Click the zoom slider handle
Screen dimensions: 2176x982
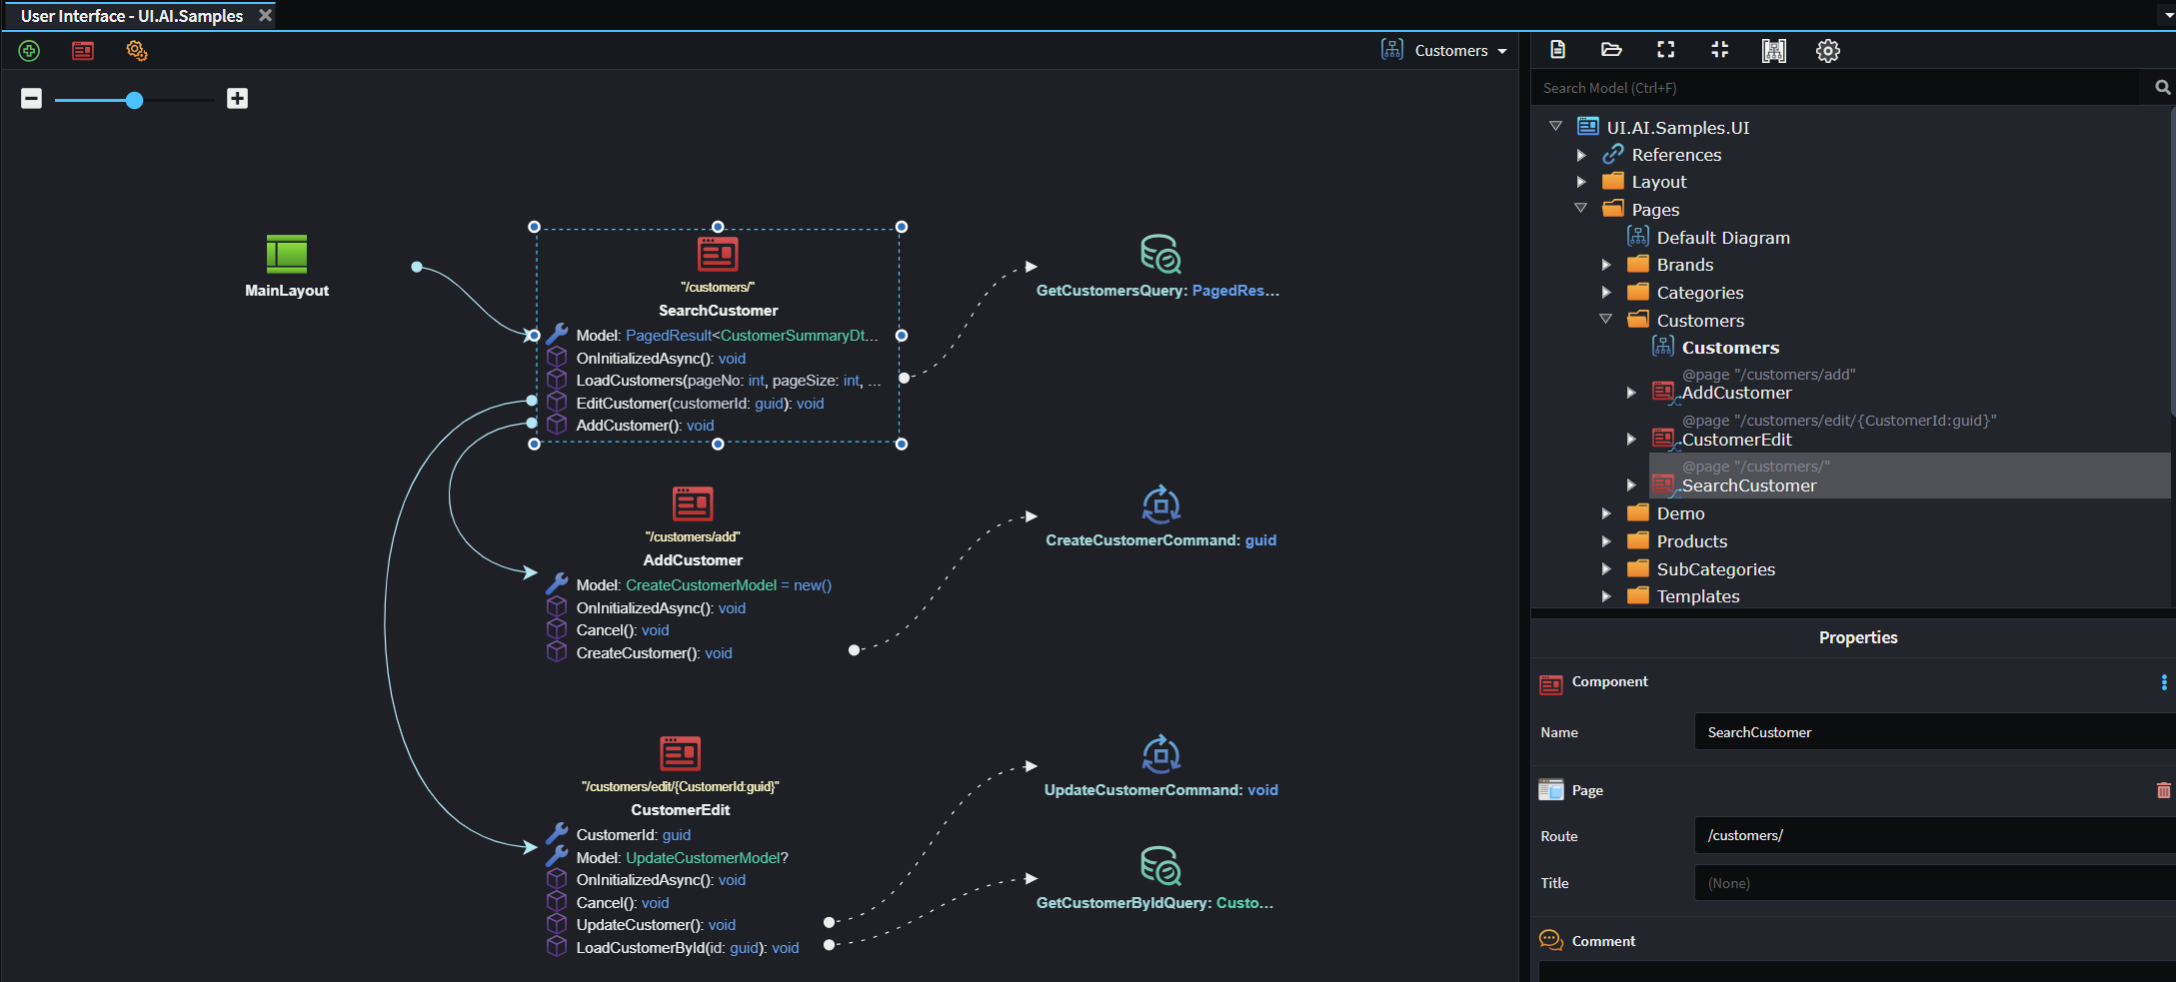[134, 100]
